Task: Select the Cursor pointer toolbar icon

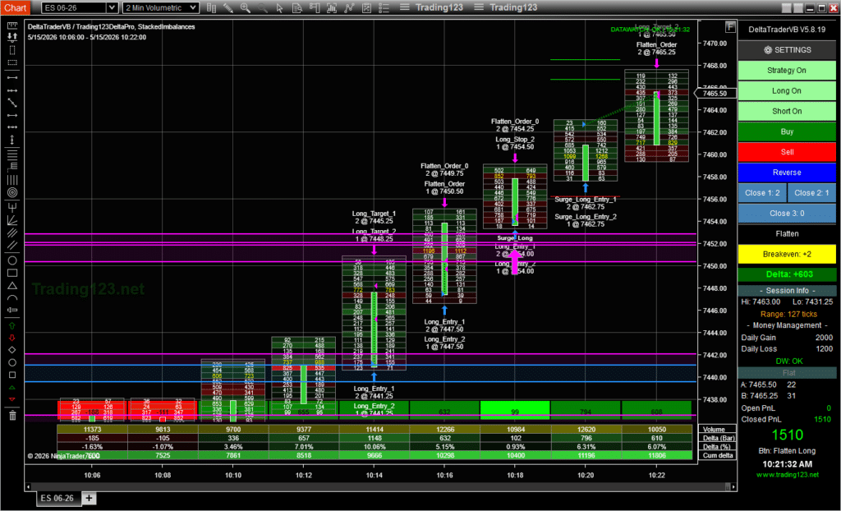Action: pyautogui.click(x=279, y=7)
